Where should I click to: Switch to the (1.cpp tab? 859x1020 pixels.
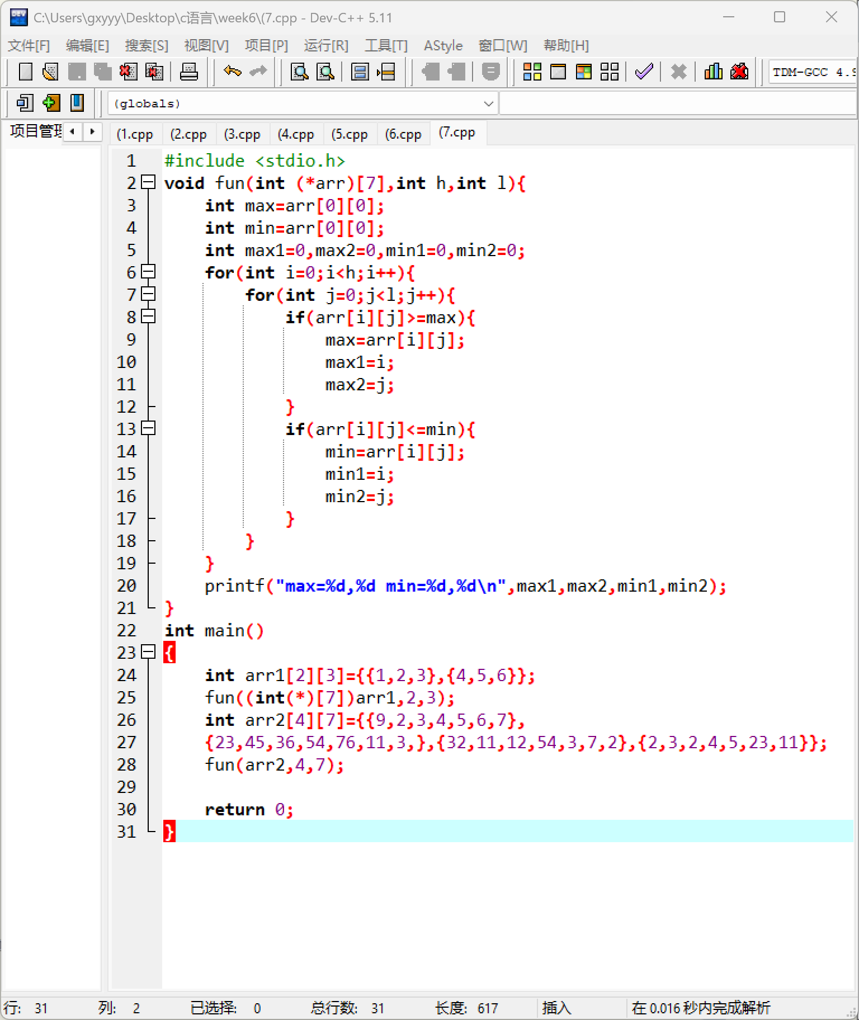(x=135, y=134)
